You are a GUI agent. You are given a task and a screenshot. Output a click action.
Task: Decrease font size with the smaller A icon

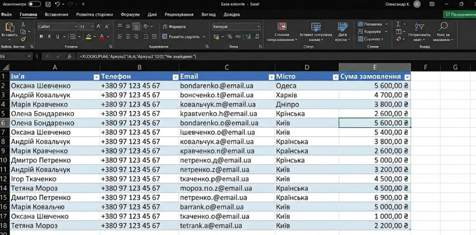coord(106,27)
